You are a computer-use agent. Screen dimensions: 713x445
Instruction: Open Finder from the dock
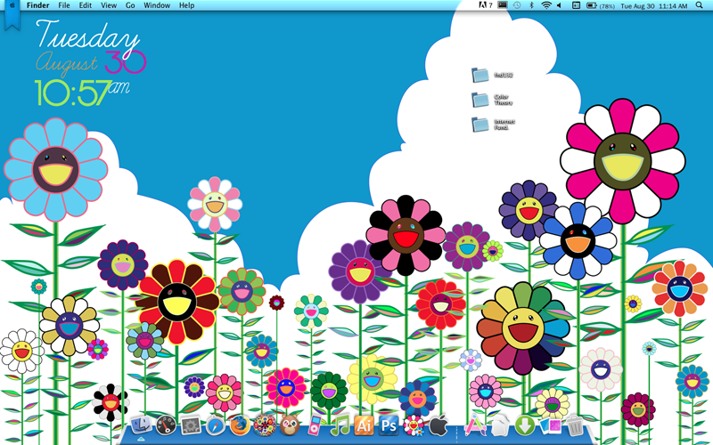pyautogui.click(x=141, y=425)
